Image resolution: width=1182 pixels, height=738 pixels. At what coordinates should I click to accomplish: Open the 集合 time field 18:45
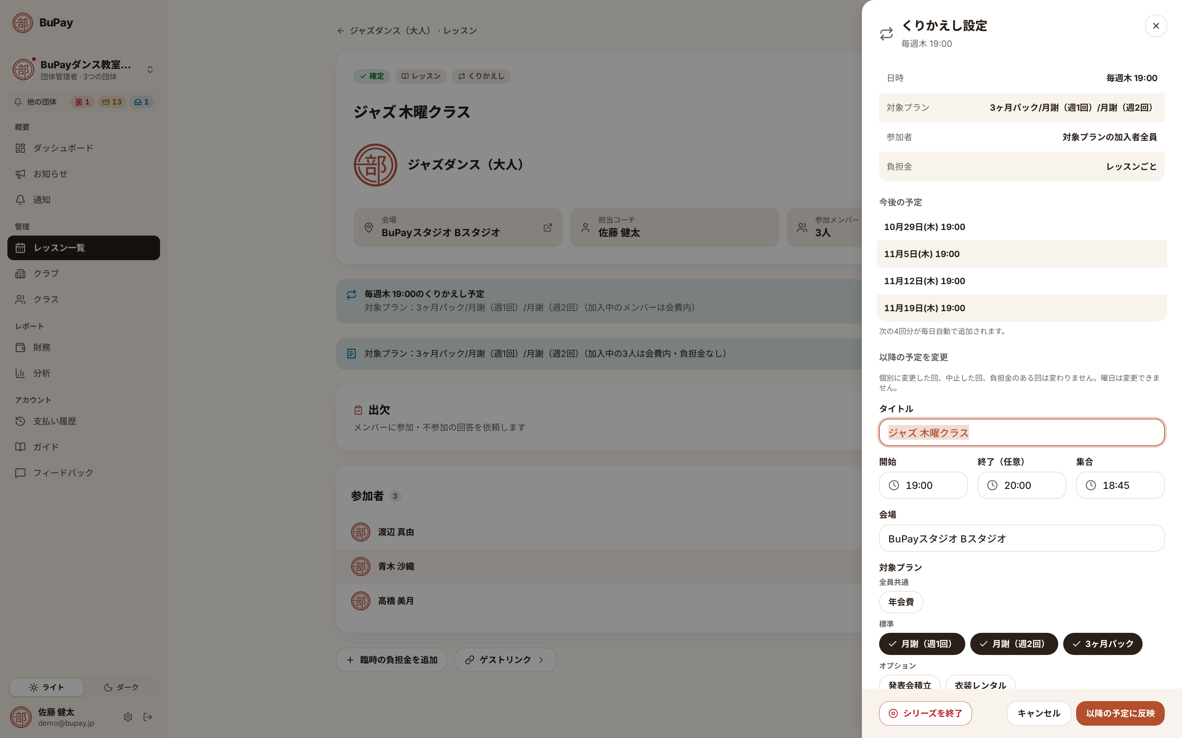(1120, 485)
